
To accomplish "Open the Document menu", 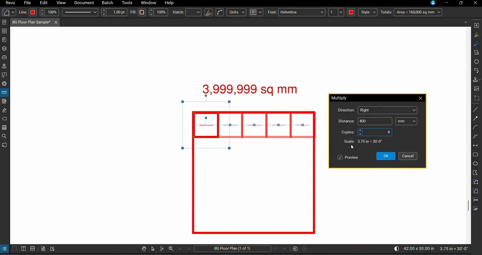I will click(84, 3).
